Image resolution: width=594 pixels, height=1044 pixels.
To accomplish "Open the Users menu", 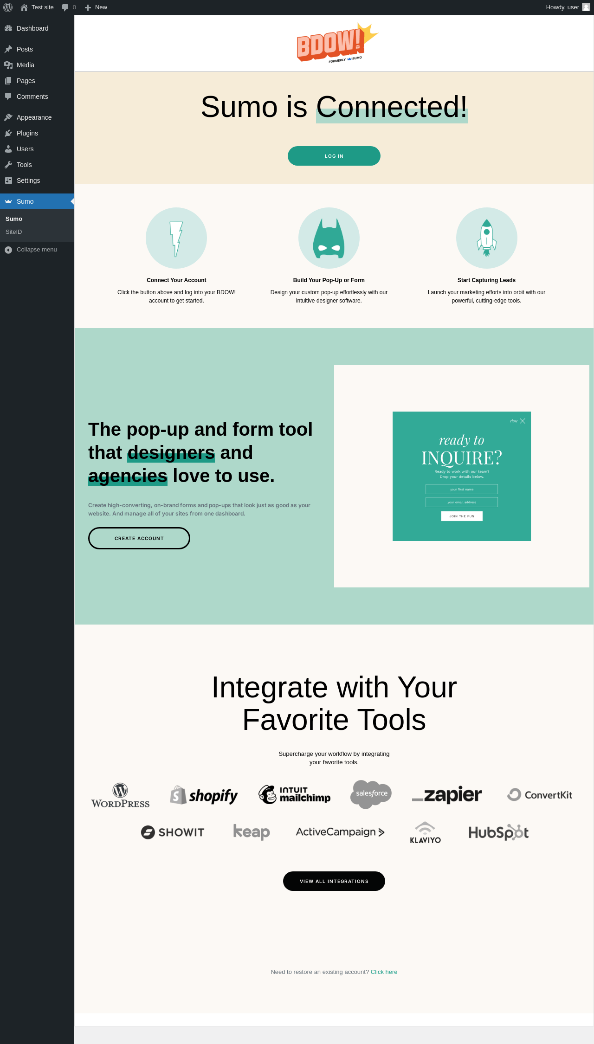I will point(37,149).
